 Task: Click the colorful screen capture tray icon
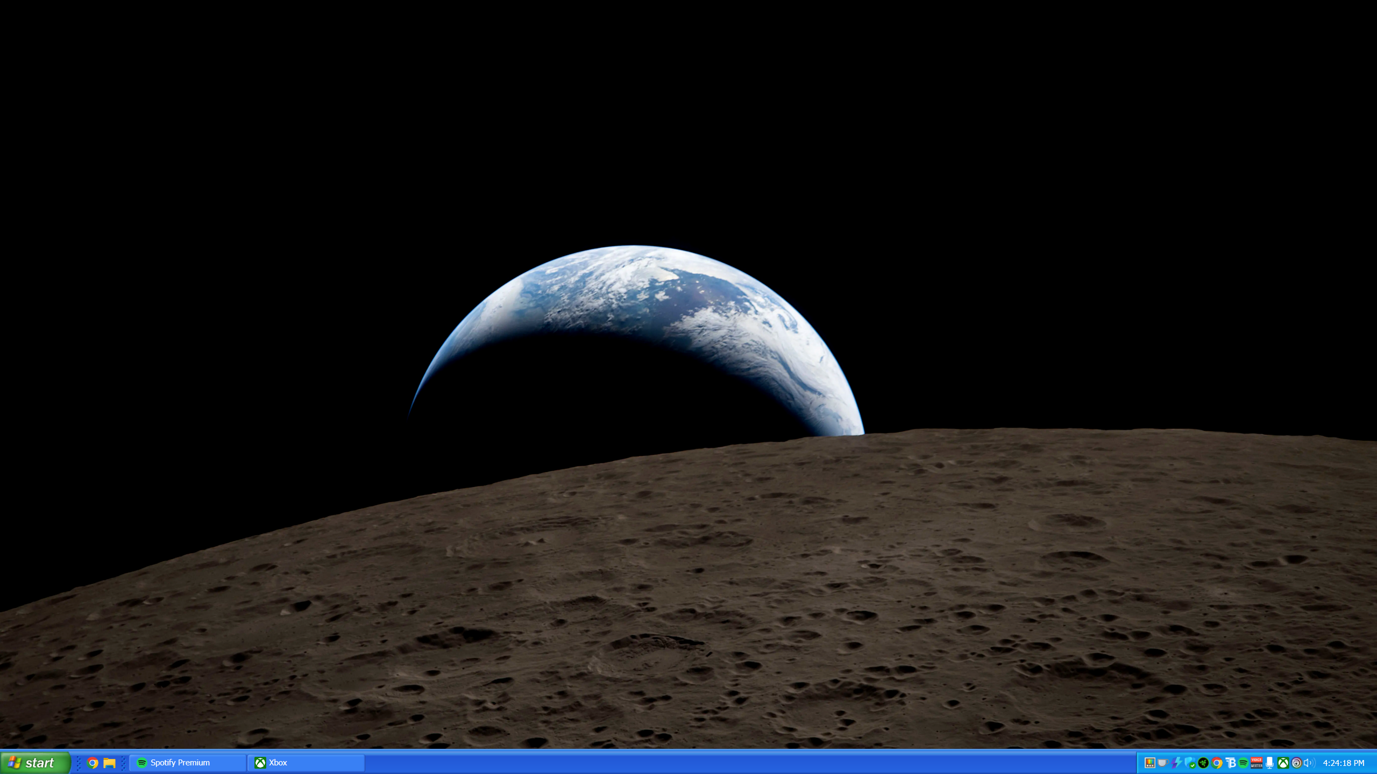[x=1149, y=763]
